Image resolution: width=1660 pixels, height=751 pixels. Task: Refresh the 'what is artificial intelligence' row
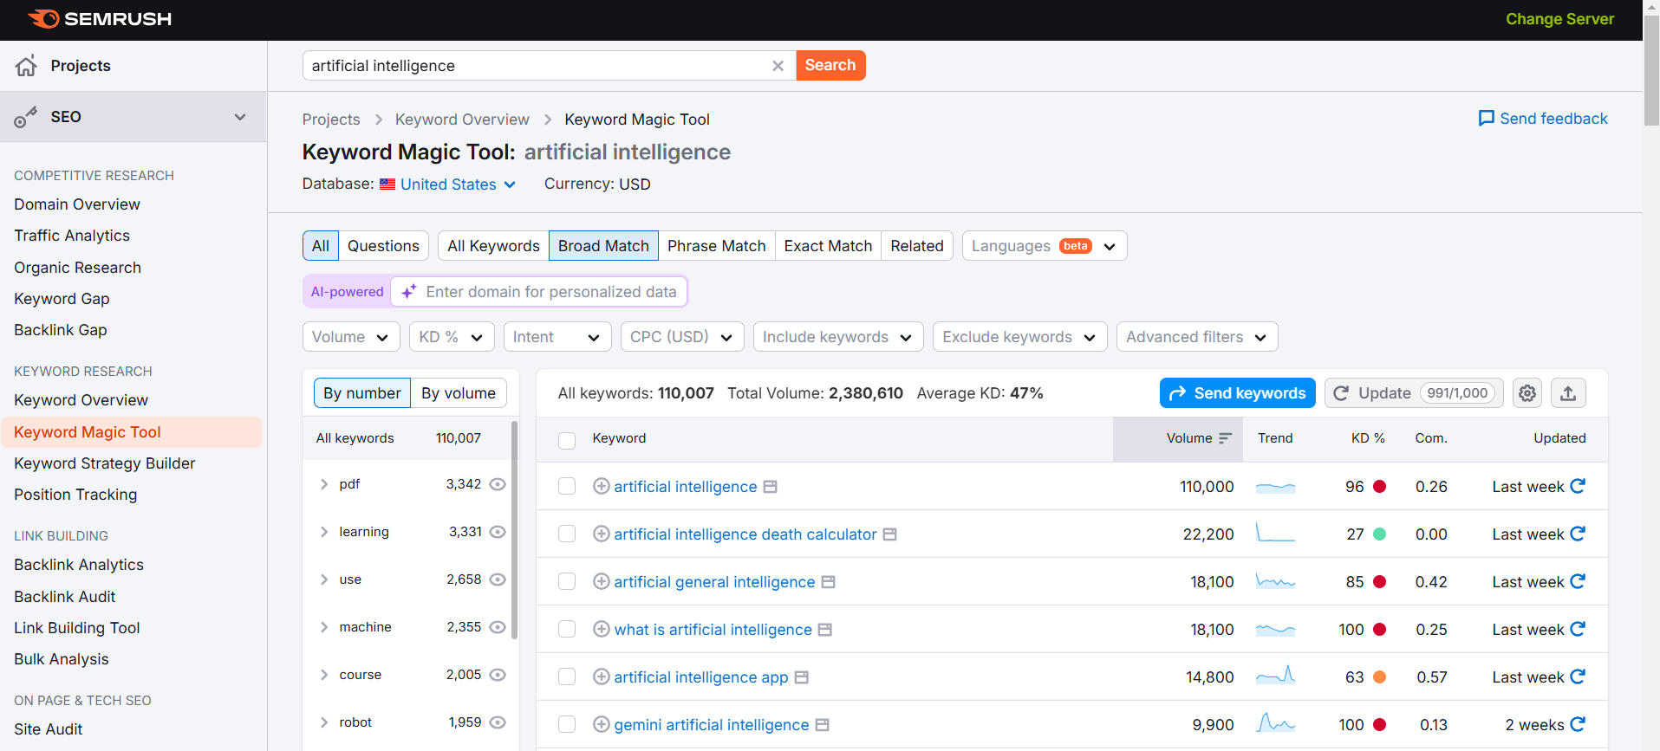coord(1578,629)
